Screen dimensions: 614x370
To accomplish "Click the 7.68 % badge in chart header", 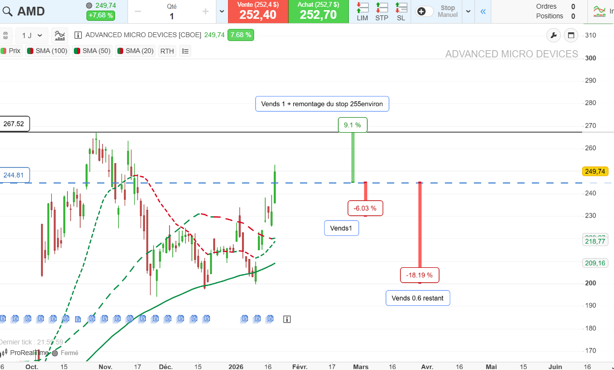I will coord(241,35).
